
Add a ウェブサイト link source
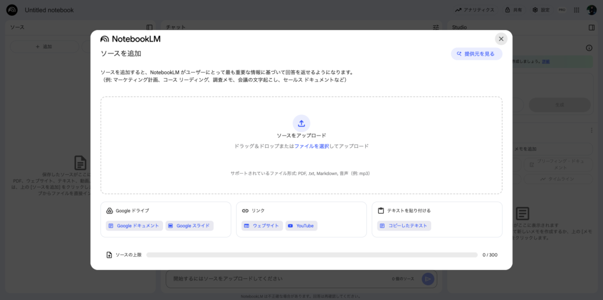[x=262, y=226]
